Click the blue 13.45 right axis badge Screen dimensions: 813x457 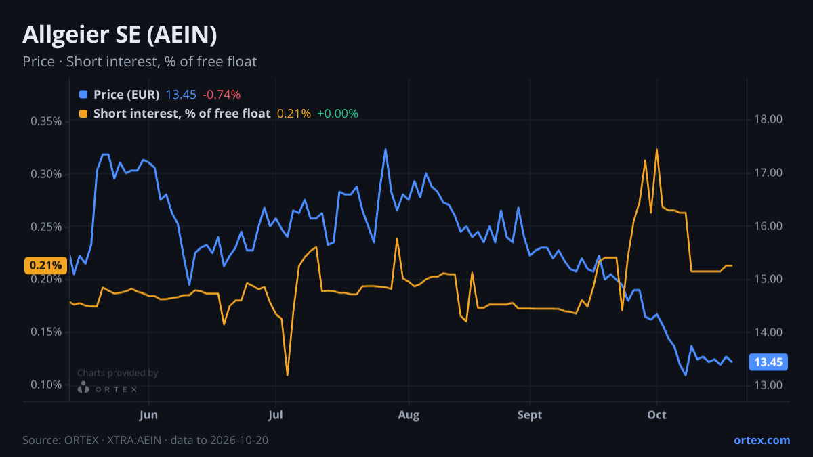(768, 362)
